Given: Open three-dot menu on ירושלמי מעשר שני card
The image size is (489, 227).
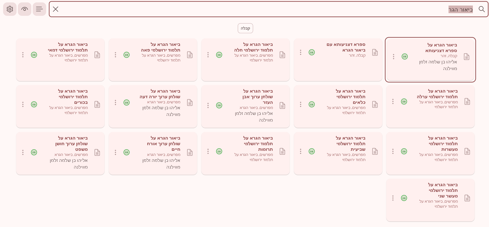Looking at the screenshot, I should click(x=393, y=198).
